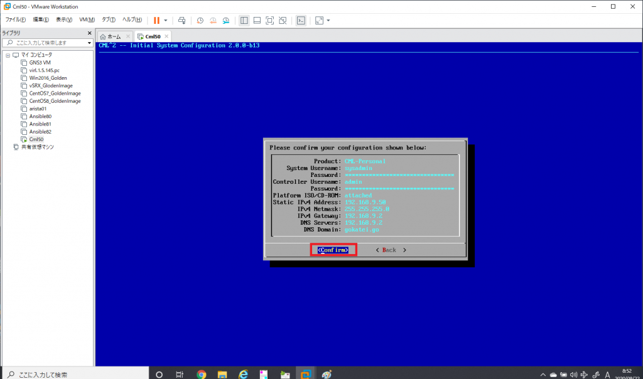
Task: Collapse the マイ コンピュータ tree node
Action: [x=9, y=55]
